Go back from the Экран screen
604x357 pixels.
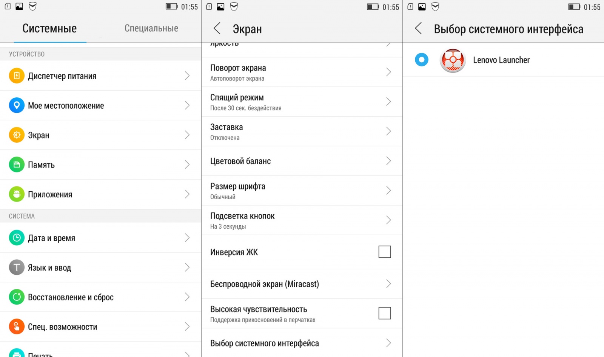click(217, 28)
